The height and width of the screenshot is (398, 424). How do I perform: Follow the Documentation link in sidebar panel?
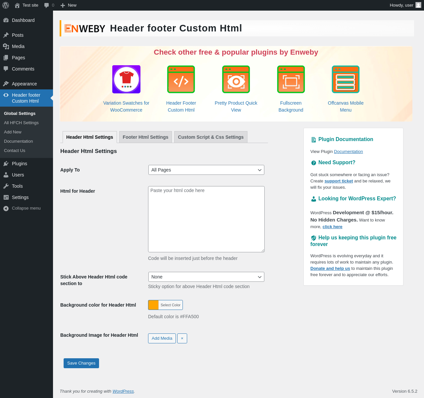[x=348, y=152]
